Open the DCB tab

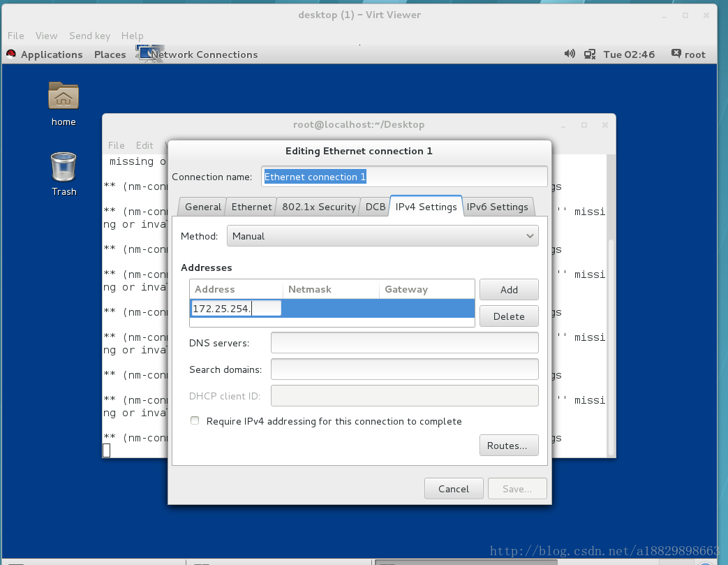[375, 207]
